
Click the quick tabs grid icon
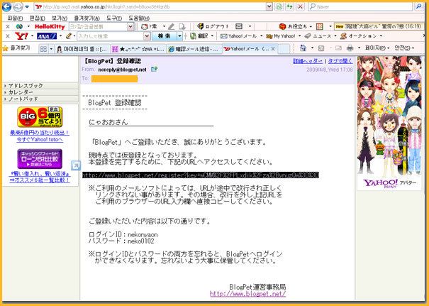coord(43,49)
